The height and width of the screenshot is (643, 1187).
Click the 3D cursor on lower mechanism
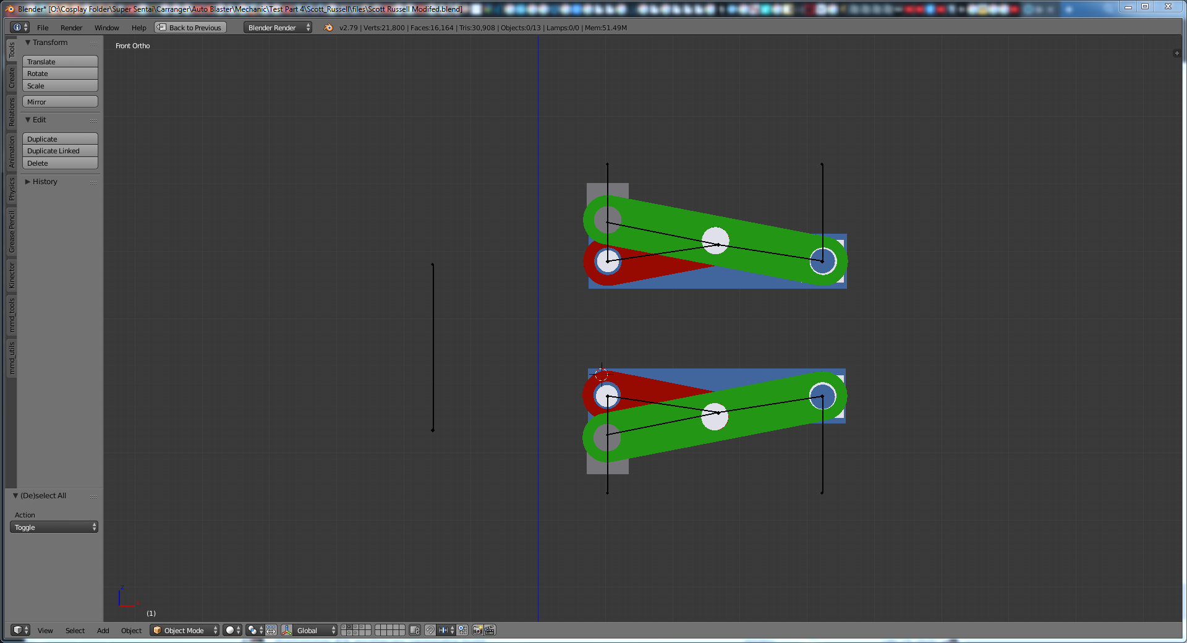point(601,375)
